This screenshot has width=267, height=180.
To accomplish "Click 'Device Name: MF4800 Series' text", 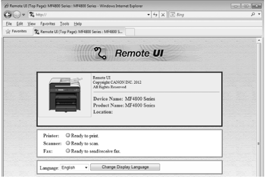I will [124, 99].
